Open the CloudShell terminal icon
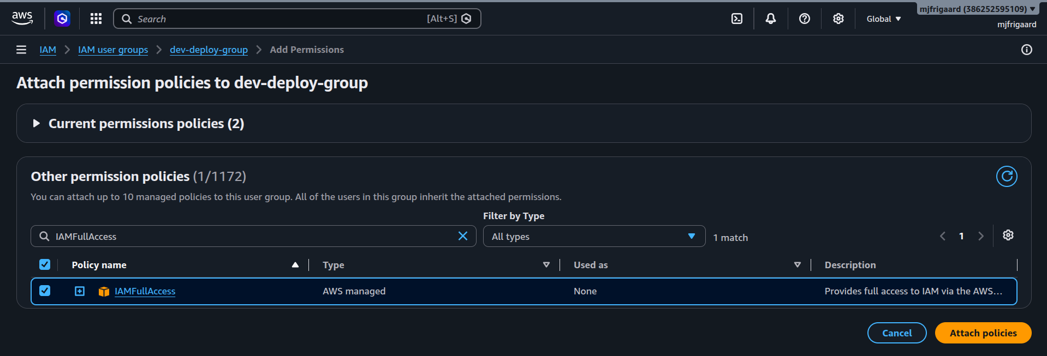Viewport: 1047px width, 356px height. [737, 19]
